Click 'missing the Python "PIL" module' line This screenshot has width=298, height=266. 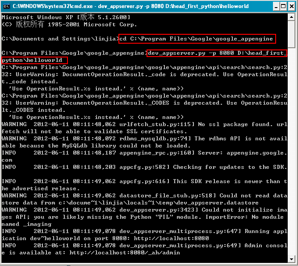coord(143,217)
